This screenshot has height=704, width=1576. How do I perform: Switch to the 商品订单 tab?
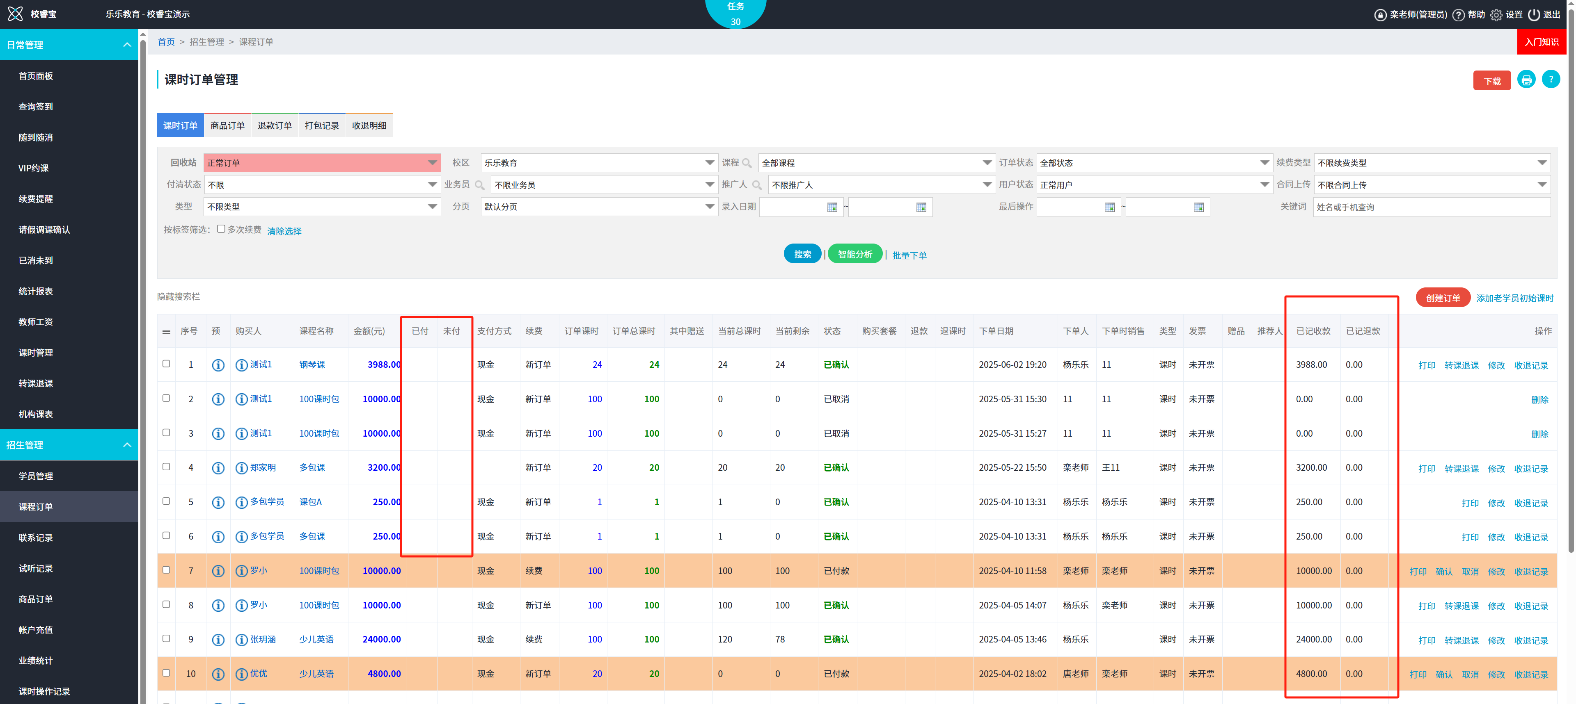click(x=227, y=125)
